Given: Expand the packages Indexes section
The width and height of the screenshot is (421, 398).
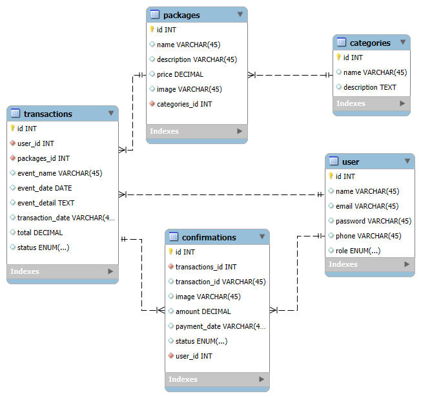Looking at the screenshot, I should click(240, 131).
